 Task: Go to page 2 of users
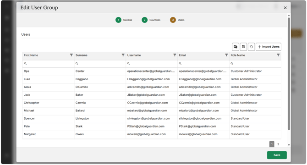[x=278, y=144]
